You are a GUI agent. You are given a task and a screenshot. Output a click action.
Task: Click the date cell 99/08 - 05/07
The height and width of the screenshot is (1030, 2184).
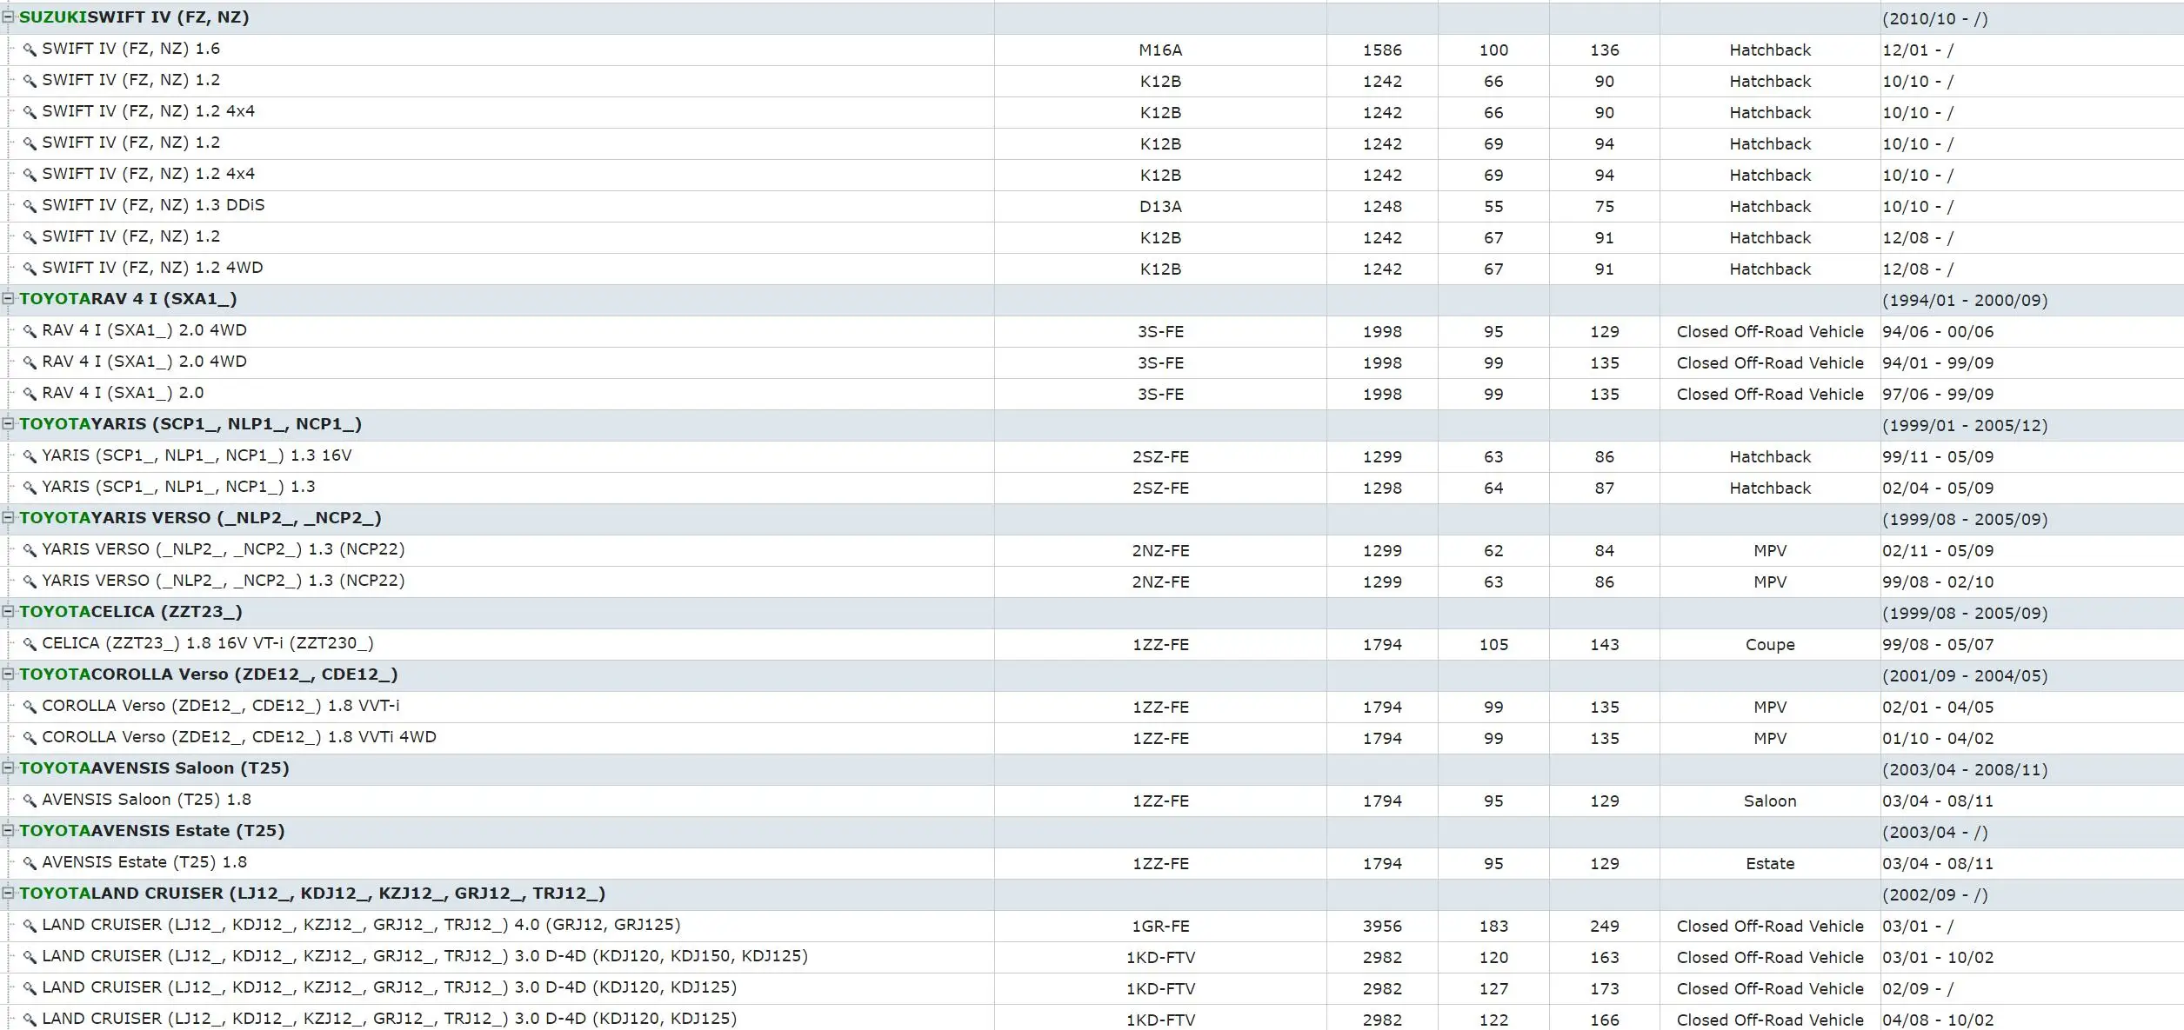(1938, 645)
